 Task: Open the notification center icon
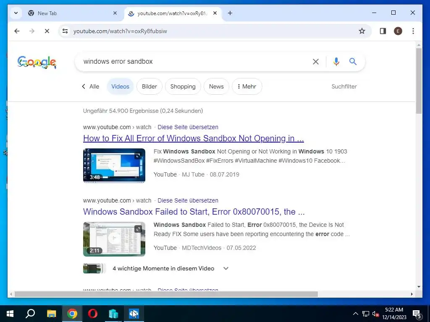coord(417,314)
